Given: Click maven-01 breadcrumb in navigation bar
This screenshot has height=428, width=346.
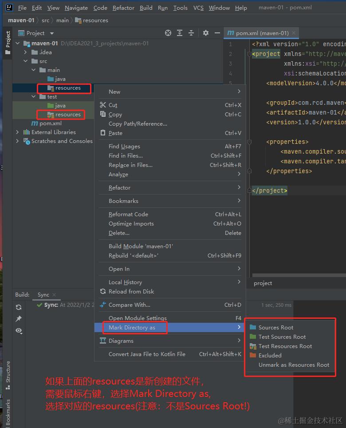Looking at the screenshot, I should point(21,20).
